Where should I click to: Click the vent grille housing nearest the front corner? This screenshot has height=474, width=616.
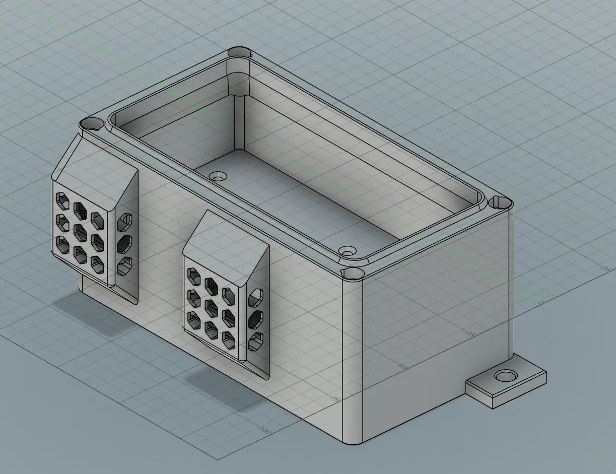[227, 294]
